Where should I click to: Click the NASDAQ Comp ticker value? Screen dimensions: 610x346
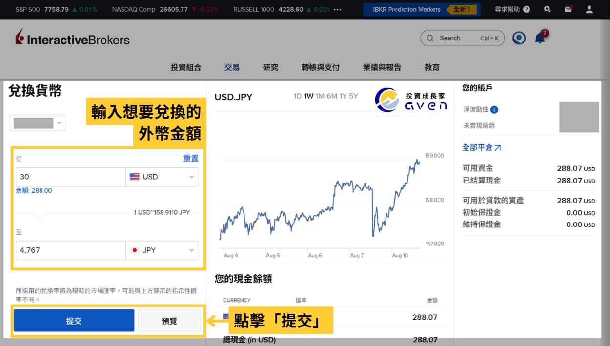tap(174, 9)
